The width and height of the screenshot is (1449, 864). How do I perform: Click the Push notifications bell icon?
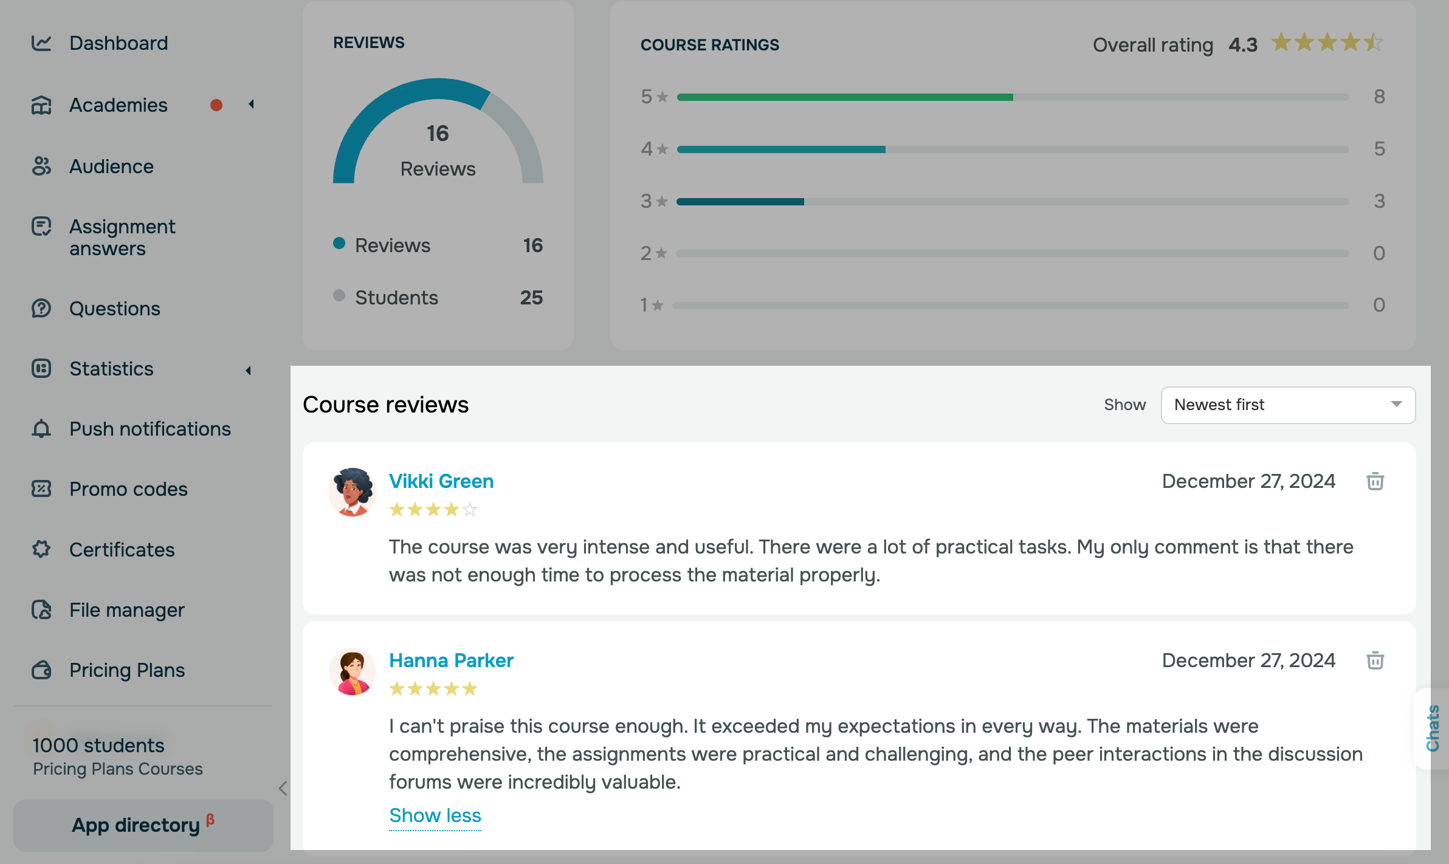(41, 429)
